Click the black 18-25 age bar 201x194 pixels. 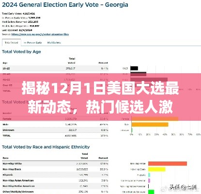[x=134, y=68]
